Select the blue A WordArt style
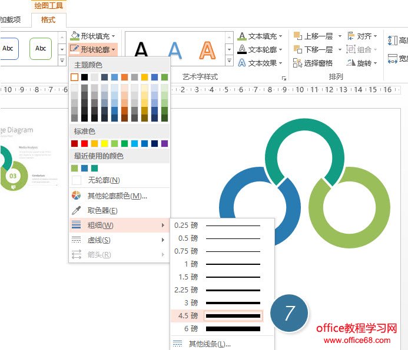 coord(175,49)
